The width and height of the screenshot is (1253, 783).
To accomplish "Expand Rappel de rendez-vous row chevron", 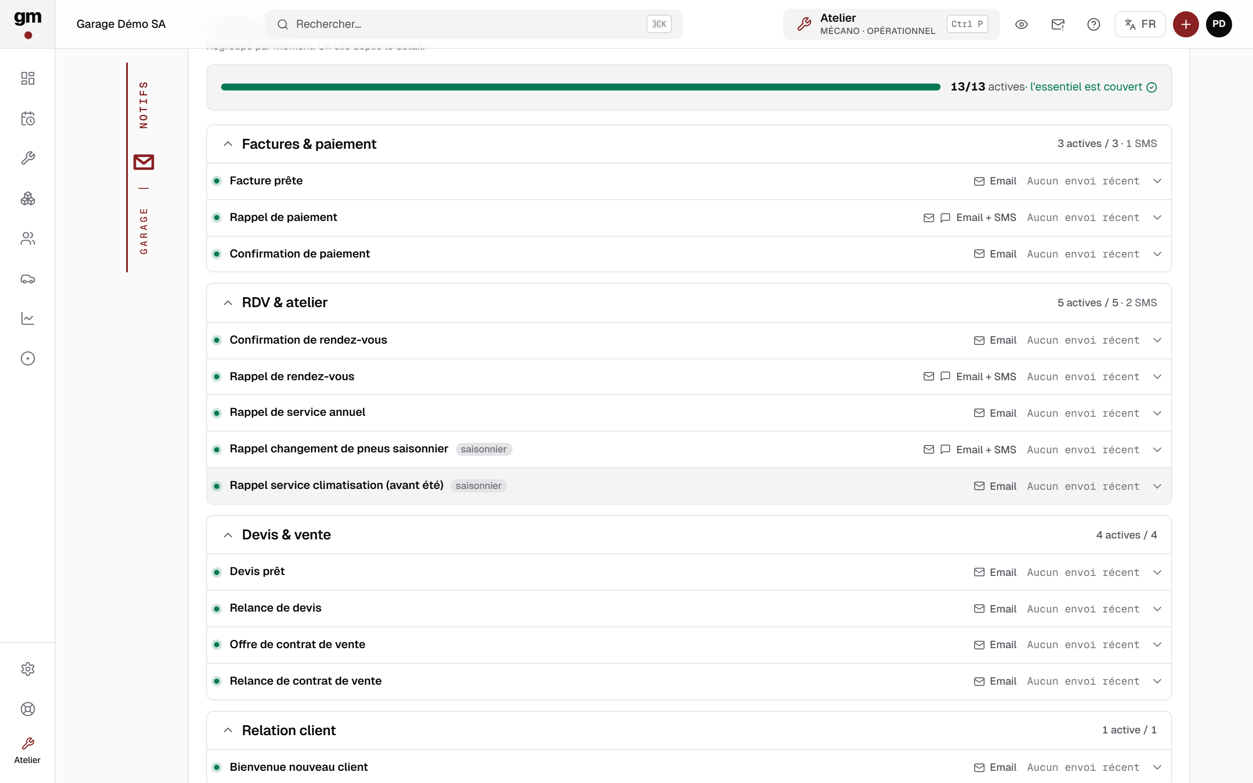I will [1157, 377].
